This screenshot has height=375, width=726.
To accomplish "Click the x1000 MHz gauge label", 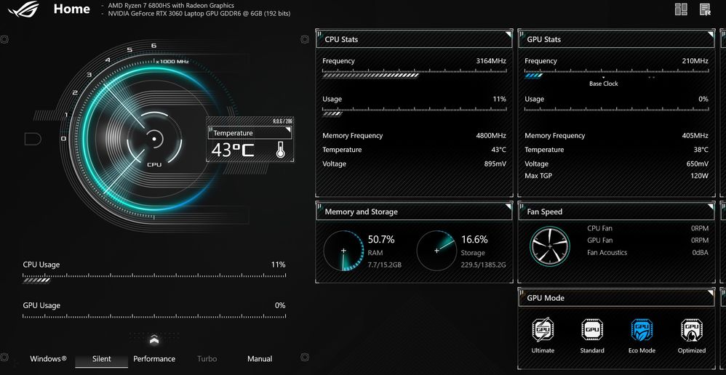I will pos(172,61).
